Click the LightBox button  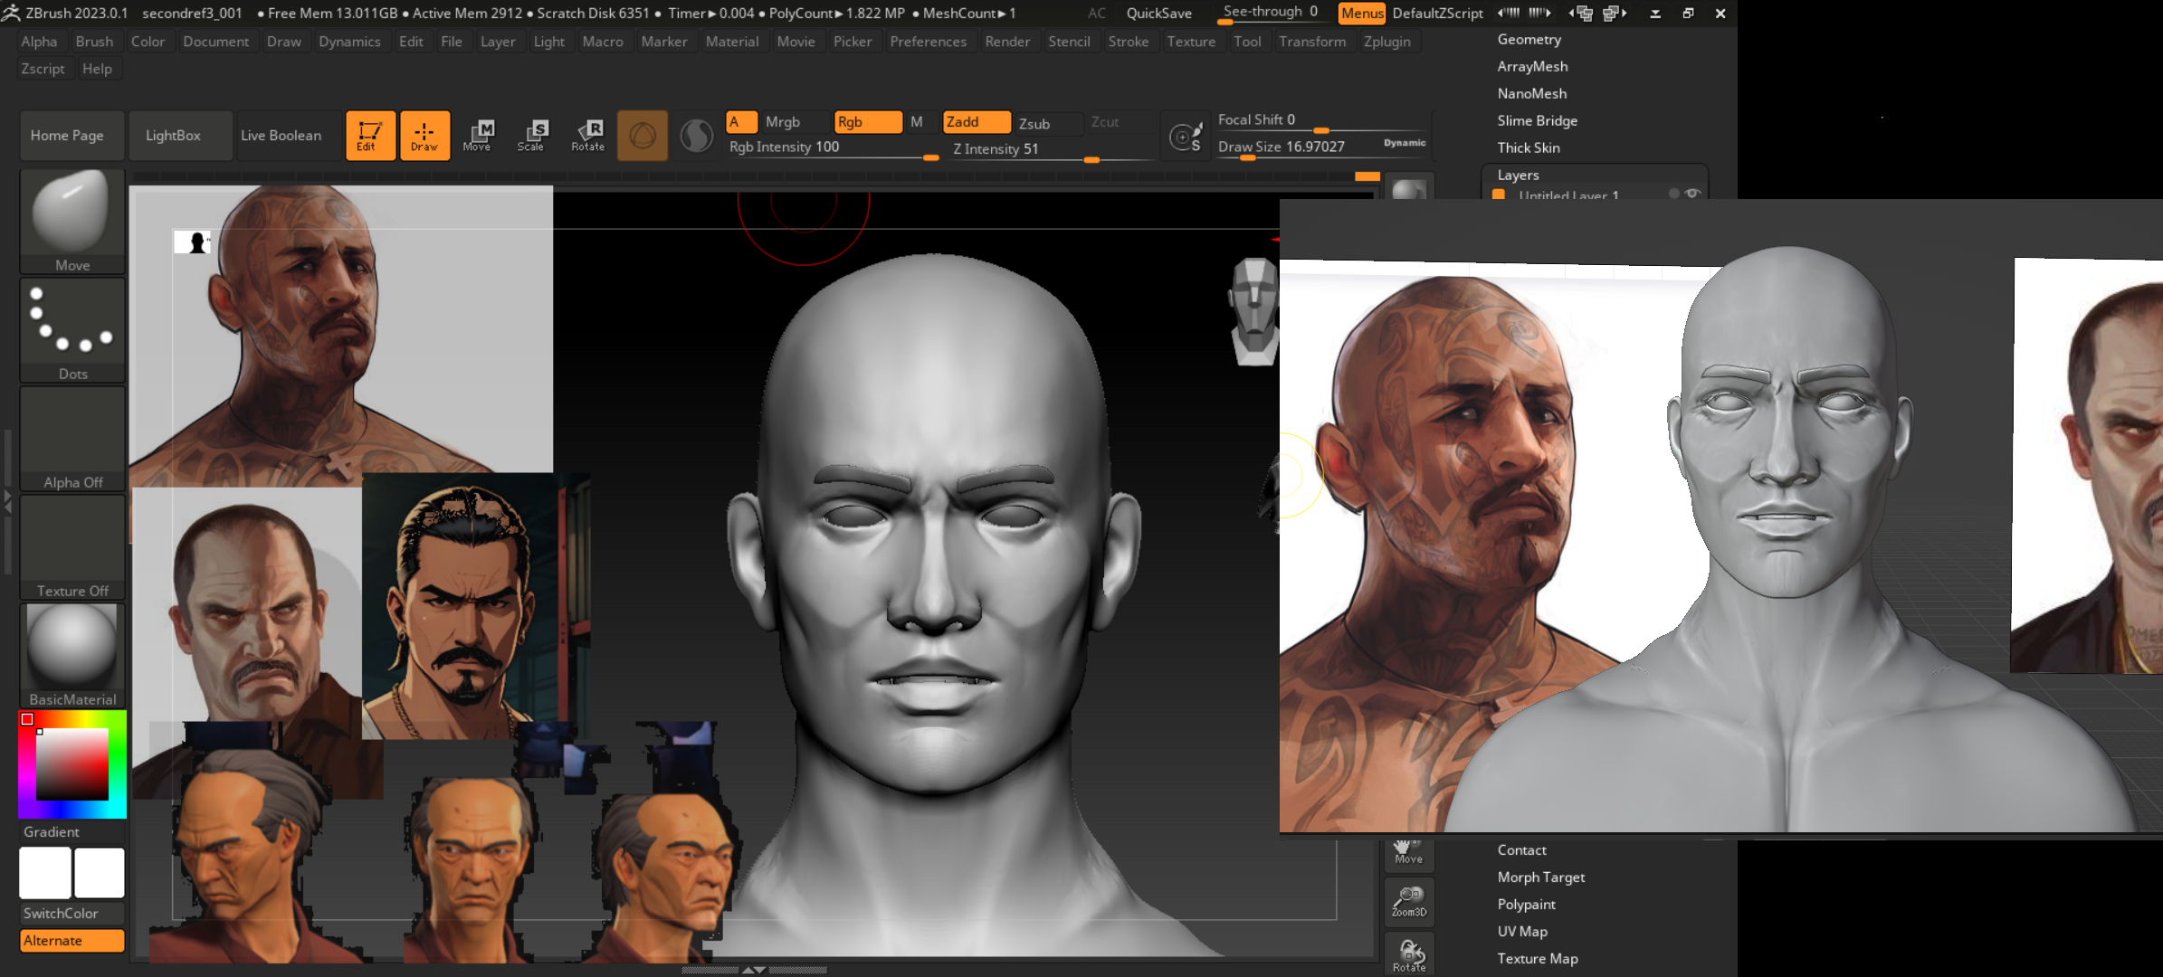pyautogui.click(x=173, y=135)
